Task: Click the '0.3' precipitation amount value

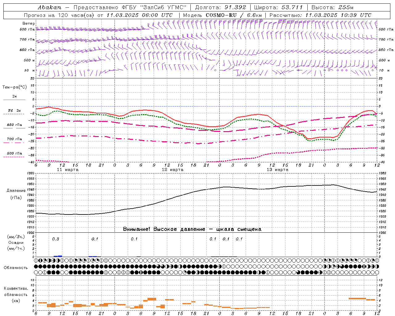Action: tap(56, 239)
